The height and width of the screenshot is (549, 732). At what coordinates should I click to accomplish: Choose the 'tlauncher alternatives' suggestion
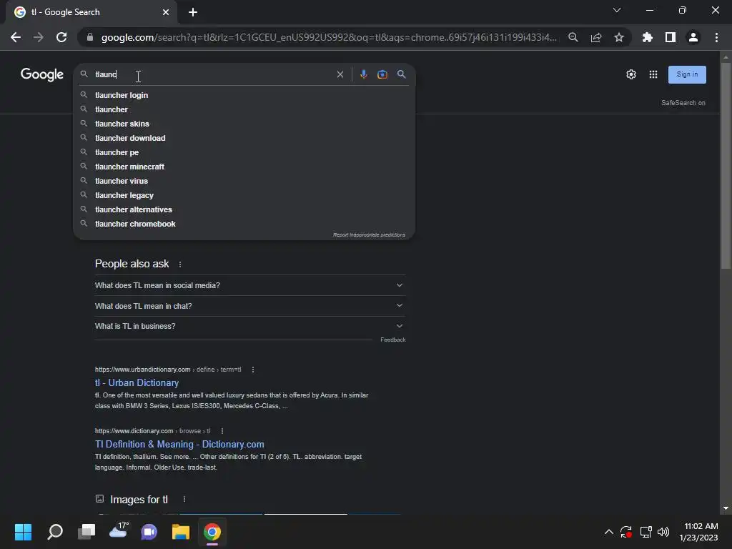click(244, 209)
